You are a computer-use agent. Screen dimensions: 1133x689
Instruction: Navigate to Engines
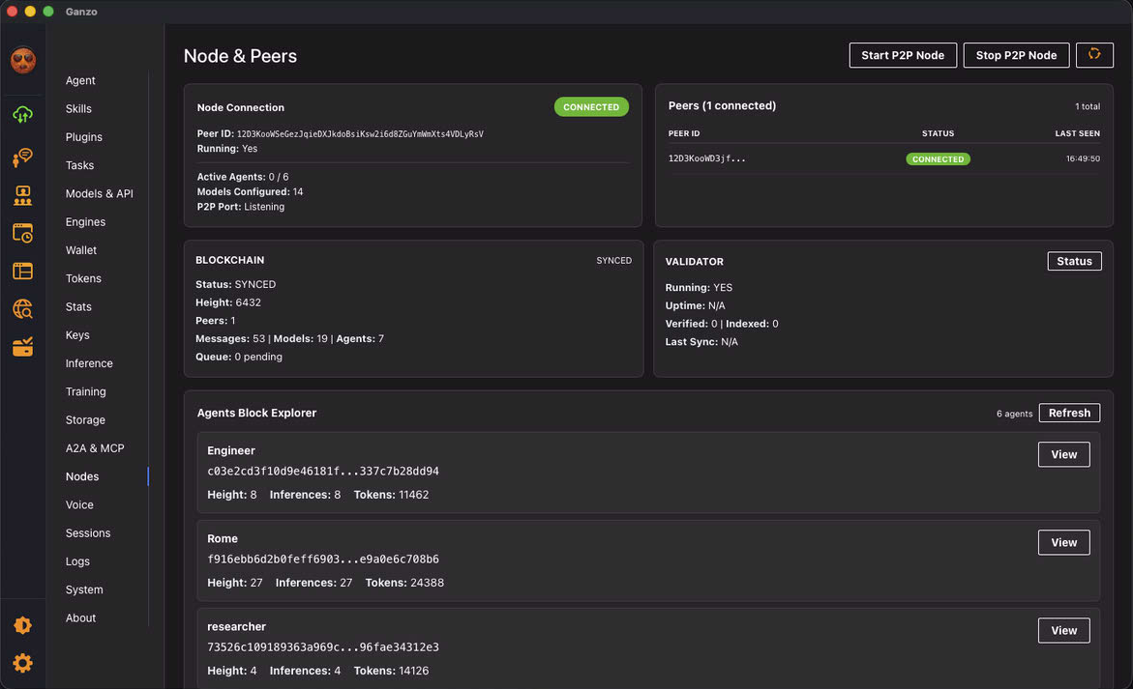[x=85, y=221]
